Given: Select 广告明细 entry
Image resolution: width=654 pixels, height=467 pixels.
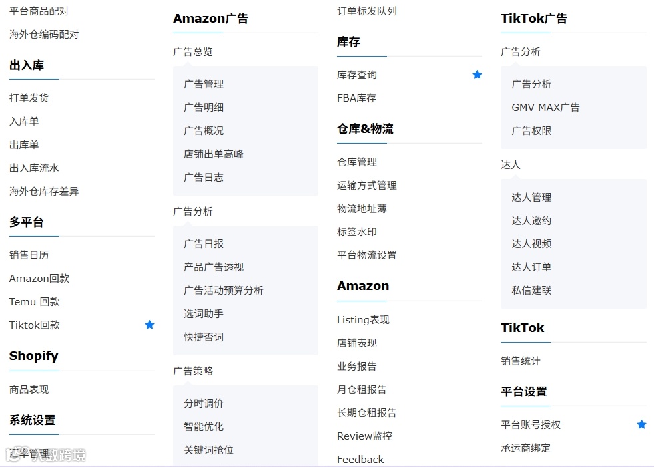Looking at the screenshot, I should [204, 108].
